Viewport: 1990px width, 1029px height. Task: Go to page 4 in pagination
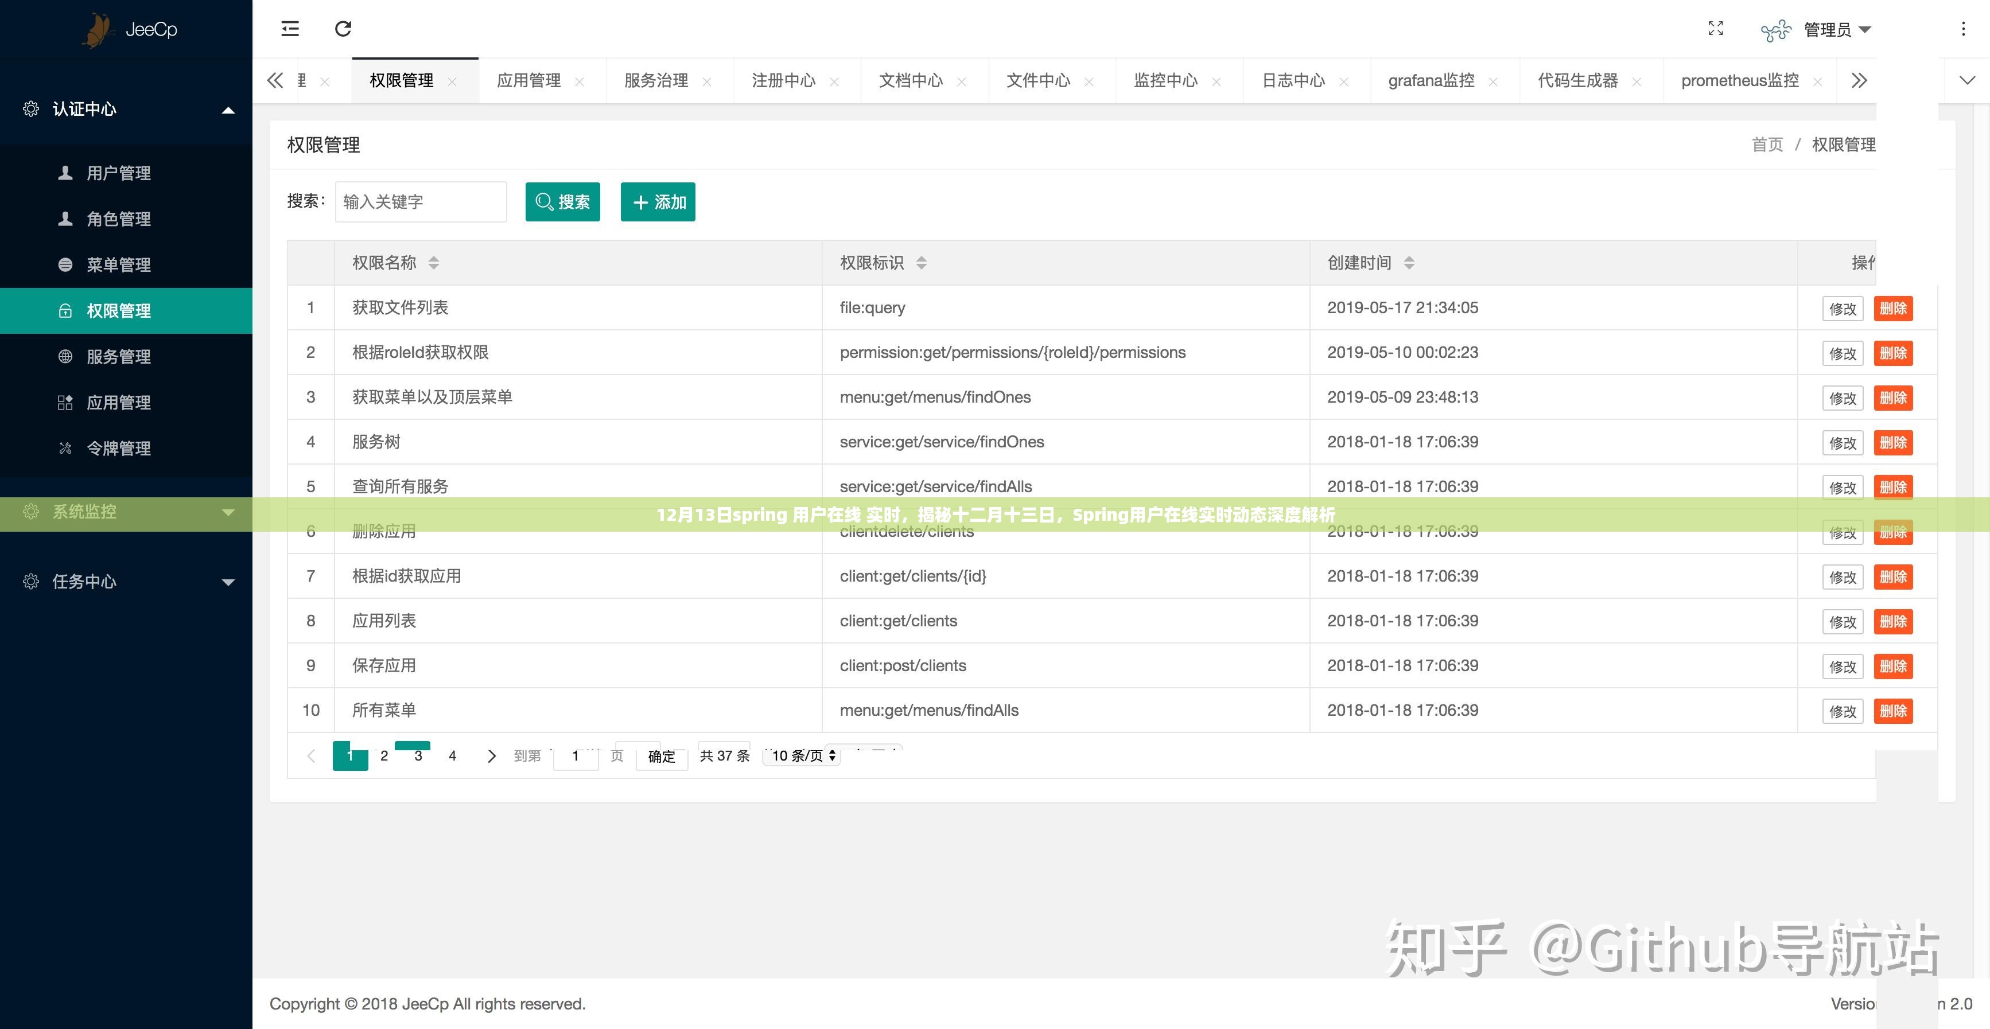452,757
